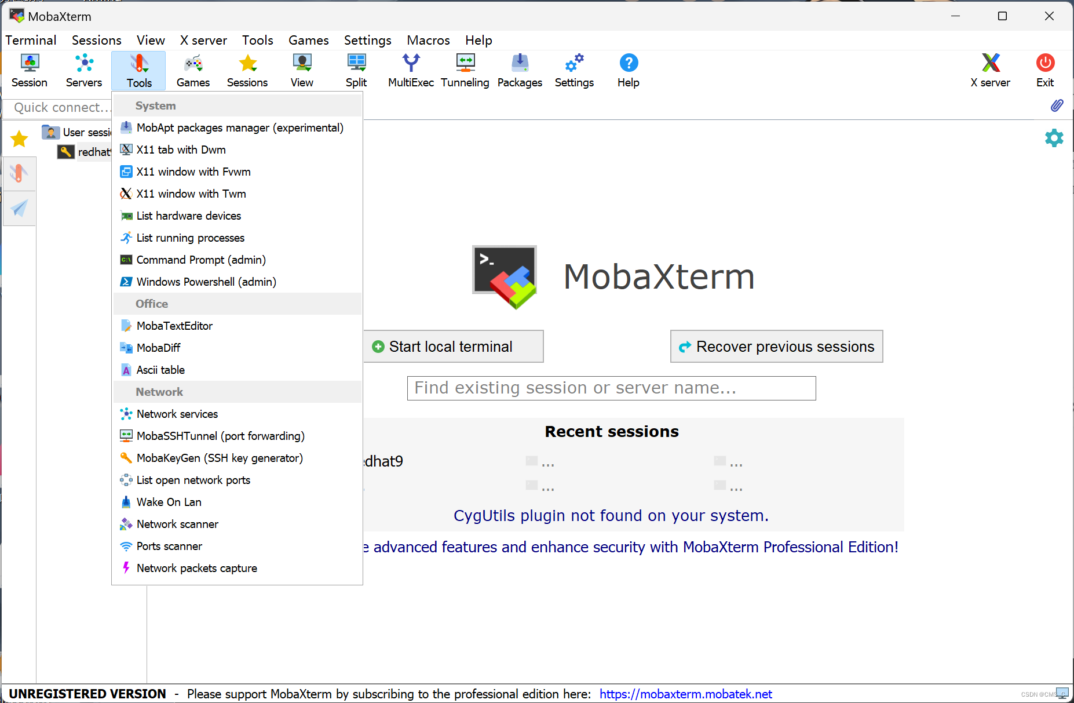The width and height of the screenshot is (1074, 703).
Task: Close the open Tools toolbar dropdown
Action: coord(139,71)
